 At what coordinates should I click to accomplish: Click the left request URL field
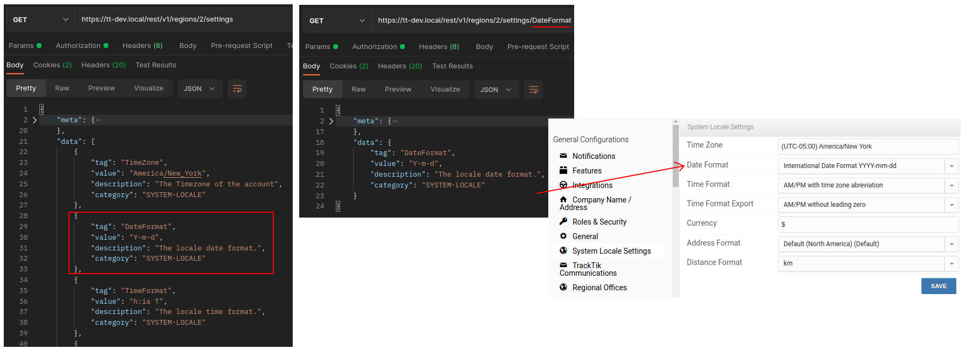coord(183,19)
